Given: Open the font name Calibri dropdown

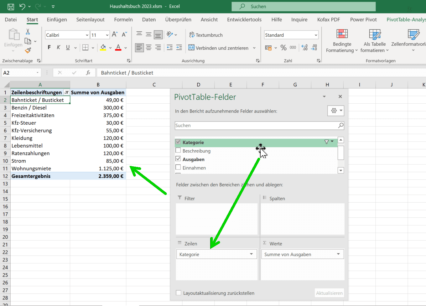Looking at the screenshot, I should pos(87,35).
